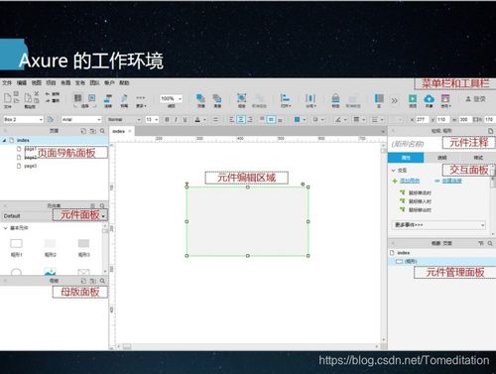Click the 登录 login button
This screenshot has height=374, width=496.
tap(476, 99)
